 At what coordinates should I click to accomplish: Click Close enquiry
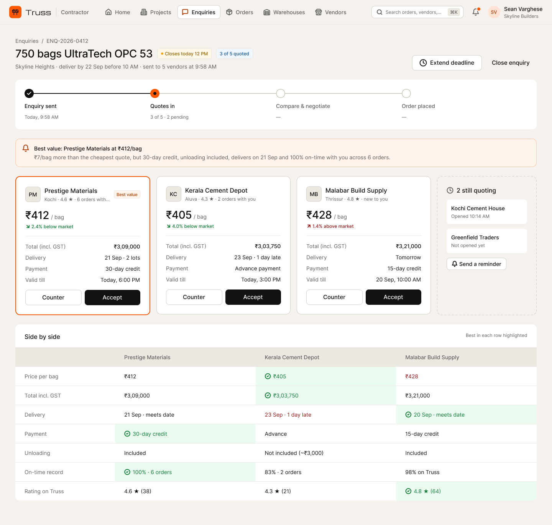click(511, 63)
